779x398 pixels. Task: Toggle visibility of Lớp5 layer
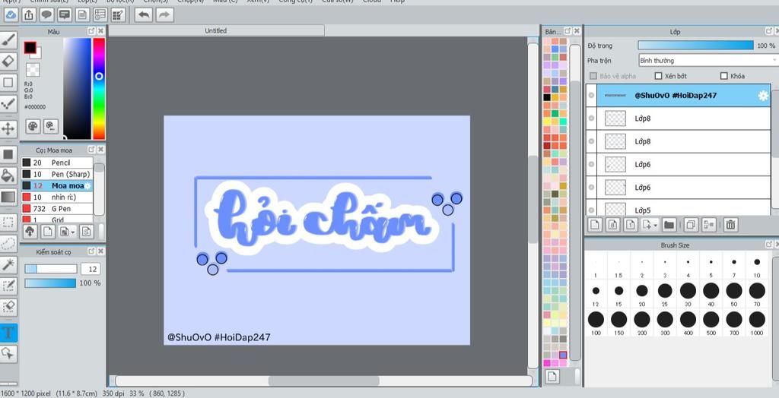[591, 210]
